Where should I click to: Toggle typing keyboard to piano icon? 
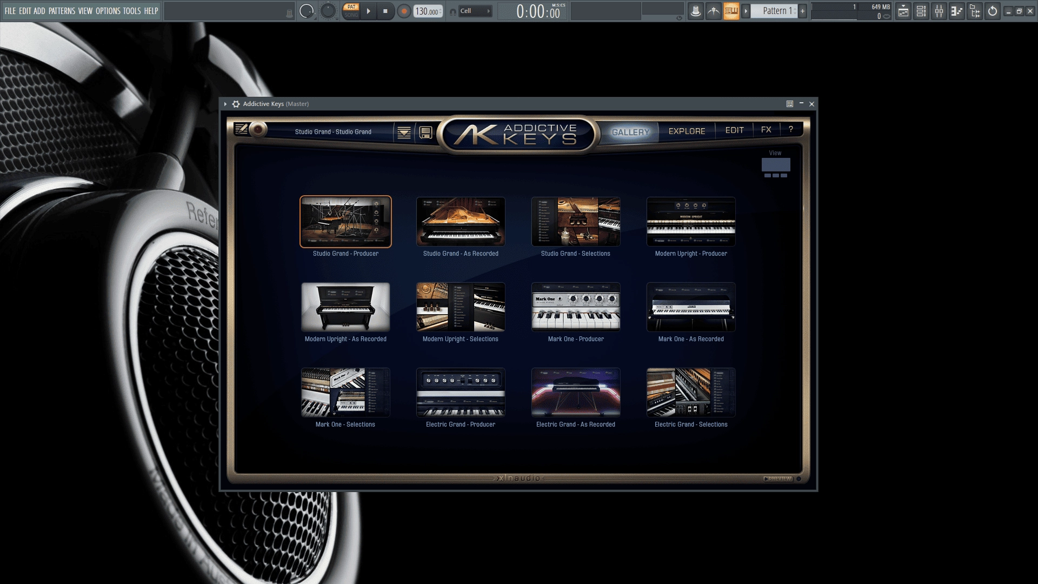pyautogui.click(x=731, y=11)
